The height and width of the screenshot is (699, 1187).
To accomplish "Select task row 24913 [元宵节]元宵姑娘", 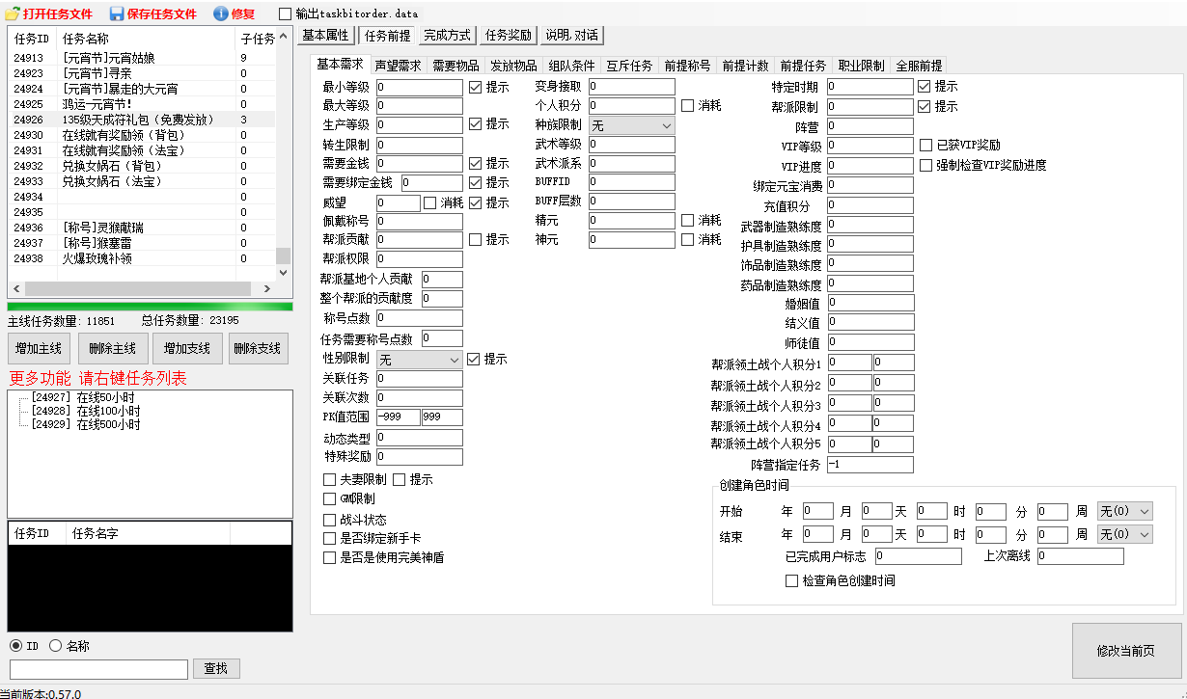I will pos(142,58).
